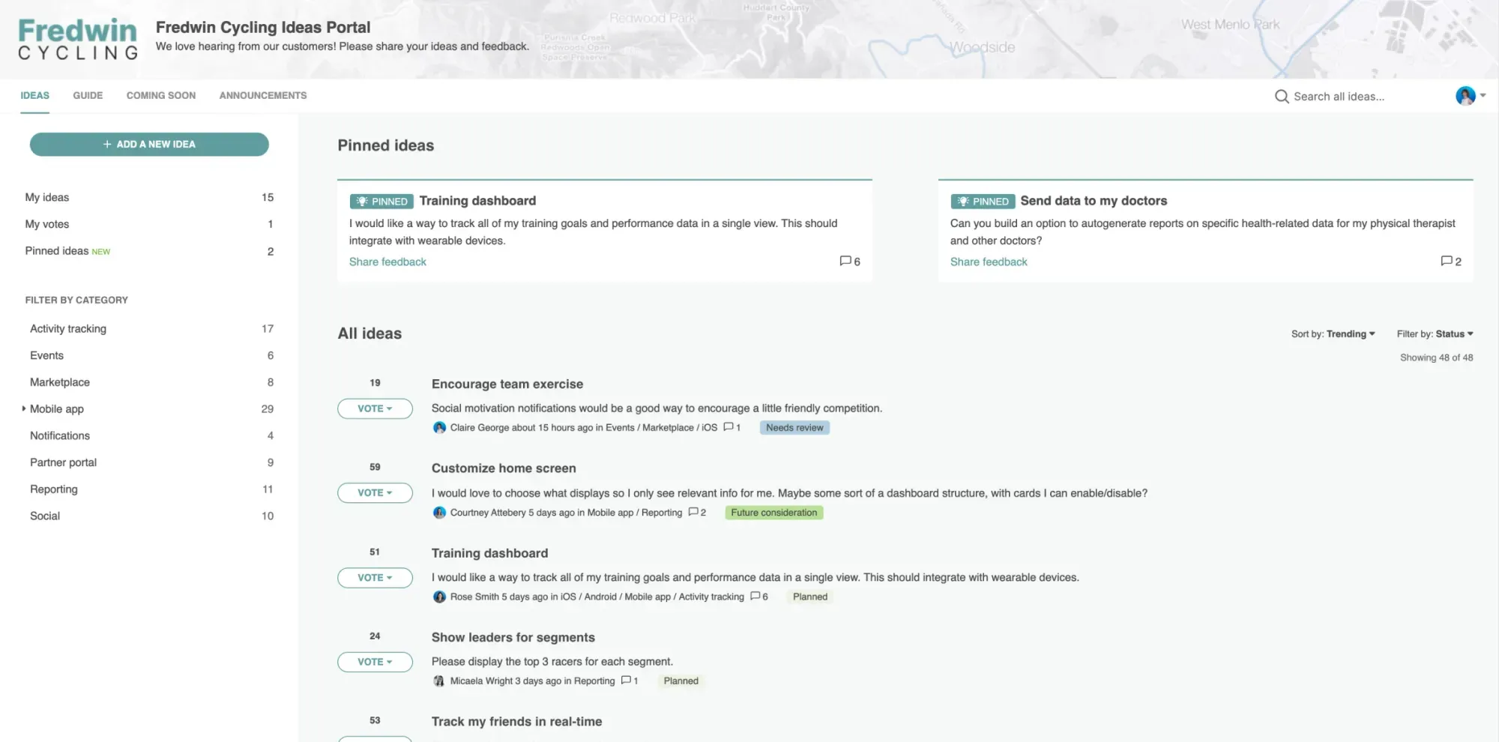The width and height of the screenshot is (1499, 742).
Task: Open Share feedback on Training dashboard pinned card
Action: point(387,261)
